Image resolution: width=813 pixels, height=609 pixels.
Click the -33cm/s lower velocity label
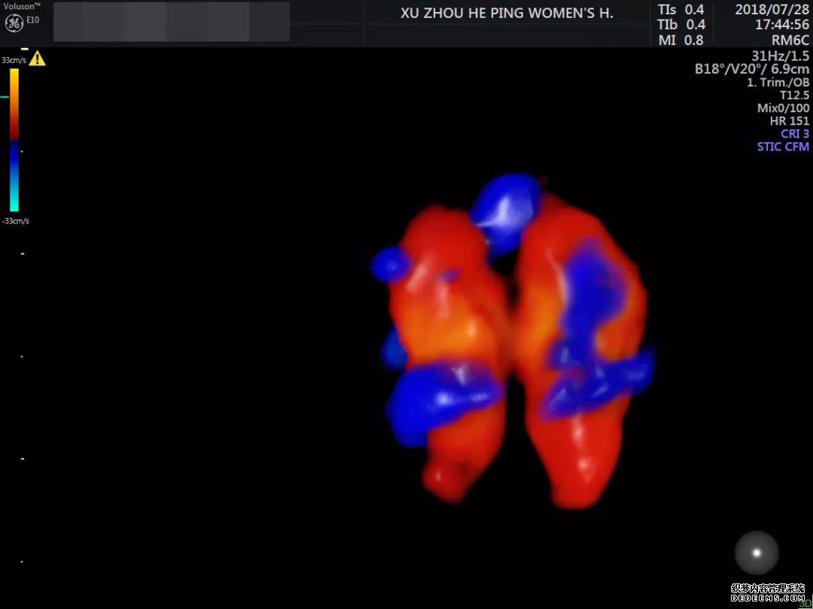pyautogui.click(x=14, y=221)
